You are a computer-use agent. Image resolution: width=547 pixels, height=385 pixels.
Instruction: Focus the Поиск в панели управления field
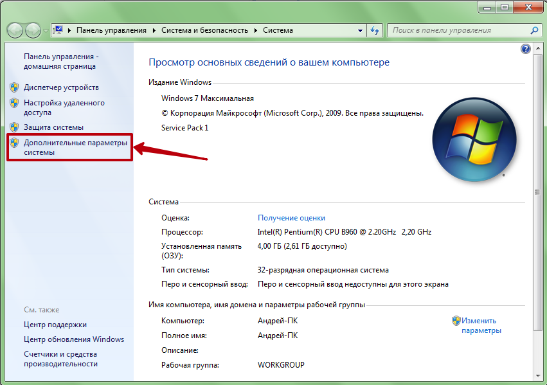click(x=459, y=30)
